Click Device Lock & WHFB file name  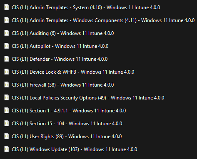(x=73, y=72)
